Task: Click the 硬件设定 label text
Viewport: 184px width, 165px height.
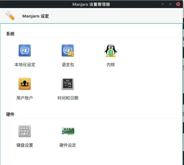Action: (68, 145)
